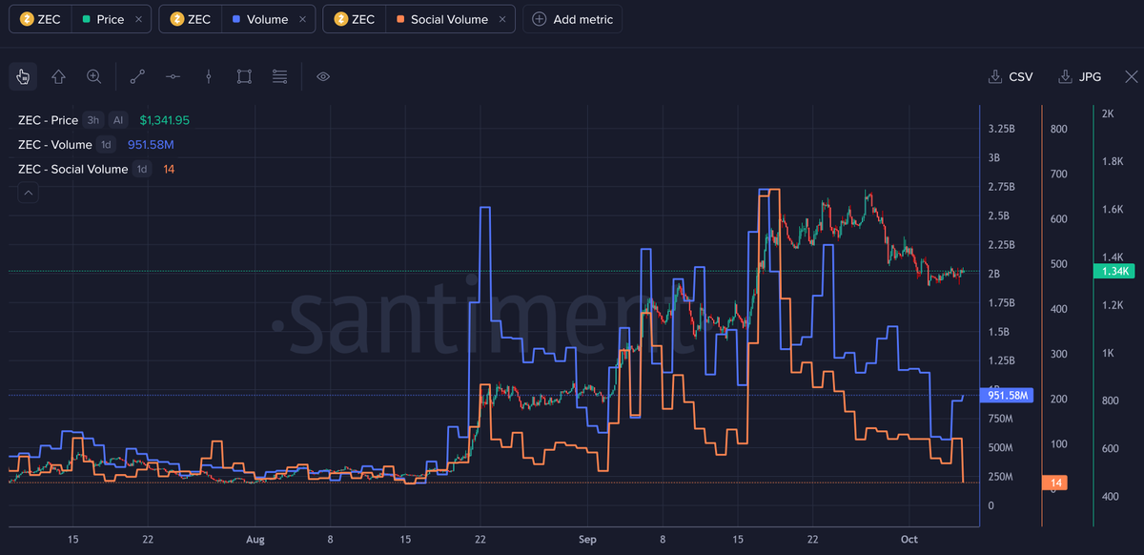Select the Fibonacci levels tool
Viewport: 1144px width, 555px height.
[279, 76]
